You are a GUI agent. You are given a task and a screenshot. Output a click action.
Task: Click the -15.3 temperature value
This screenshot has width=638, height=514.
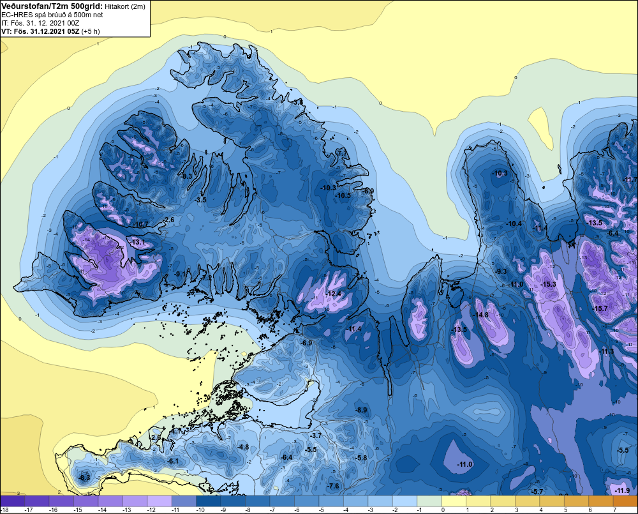(549, 284)
